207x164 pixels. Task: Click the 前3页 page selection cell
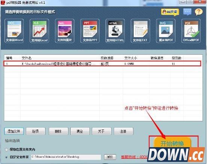click(x=104, y=64)
